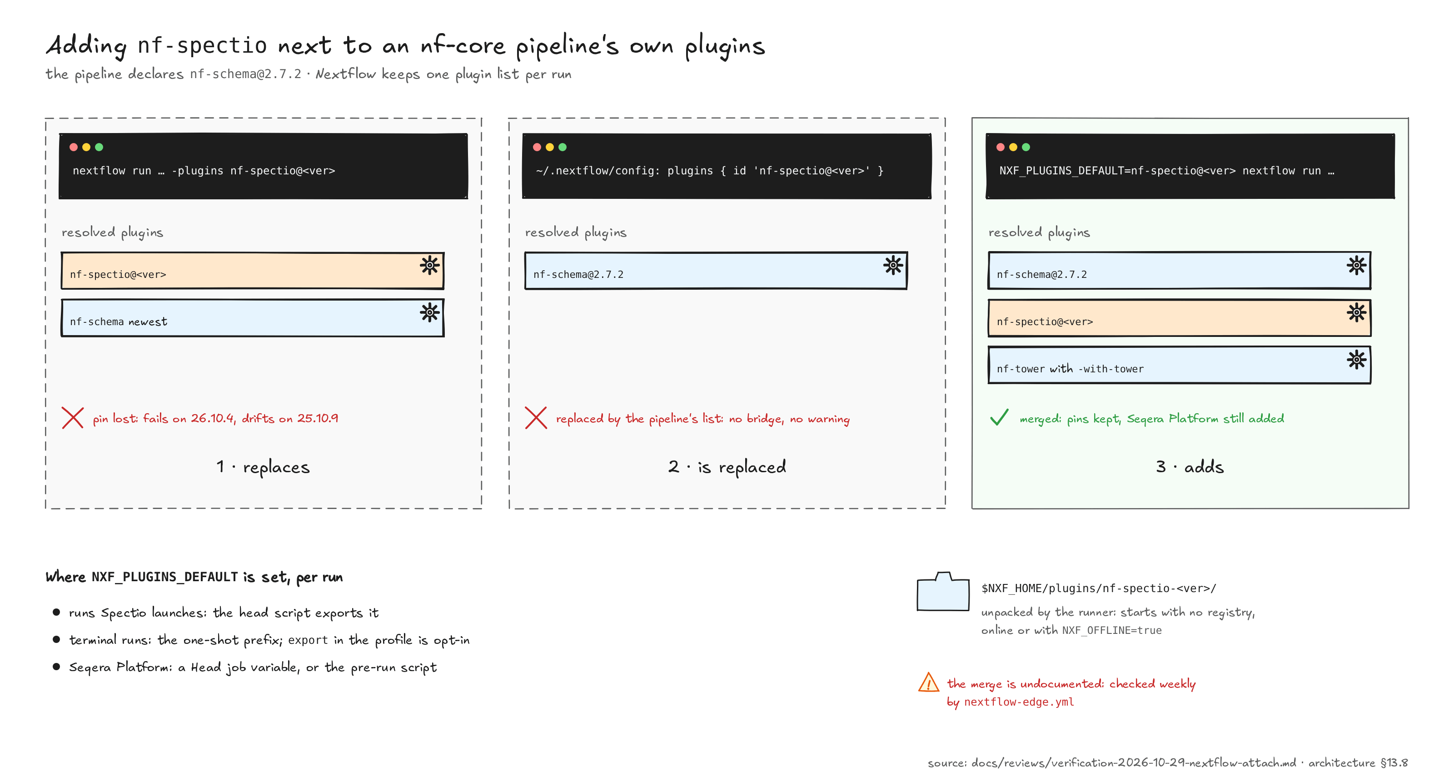Click the 'resolved plugins' label in panel 2
The height and width of the screenshot is (781, 1454).
click(x=576, y=232)
